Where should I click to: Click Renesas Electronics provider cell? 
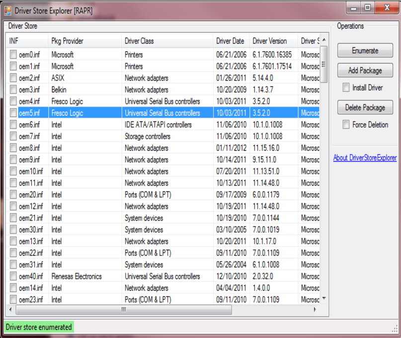[x=77, y=276]
